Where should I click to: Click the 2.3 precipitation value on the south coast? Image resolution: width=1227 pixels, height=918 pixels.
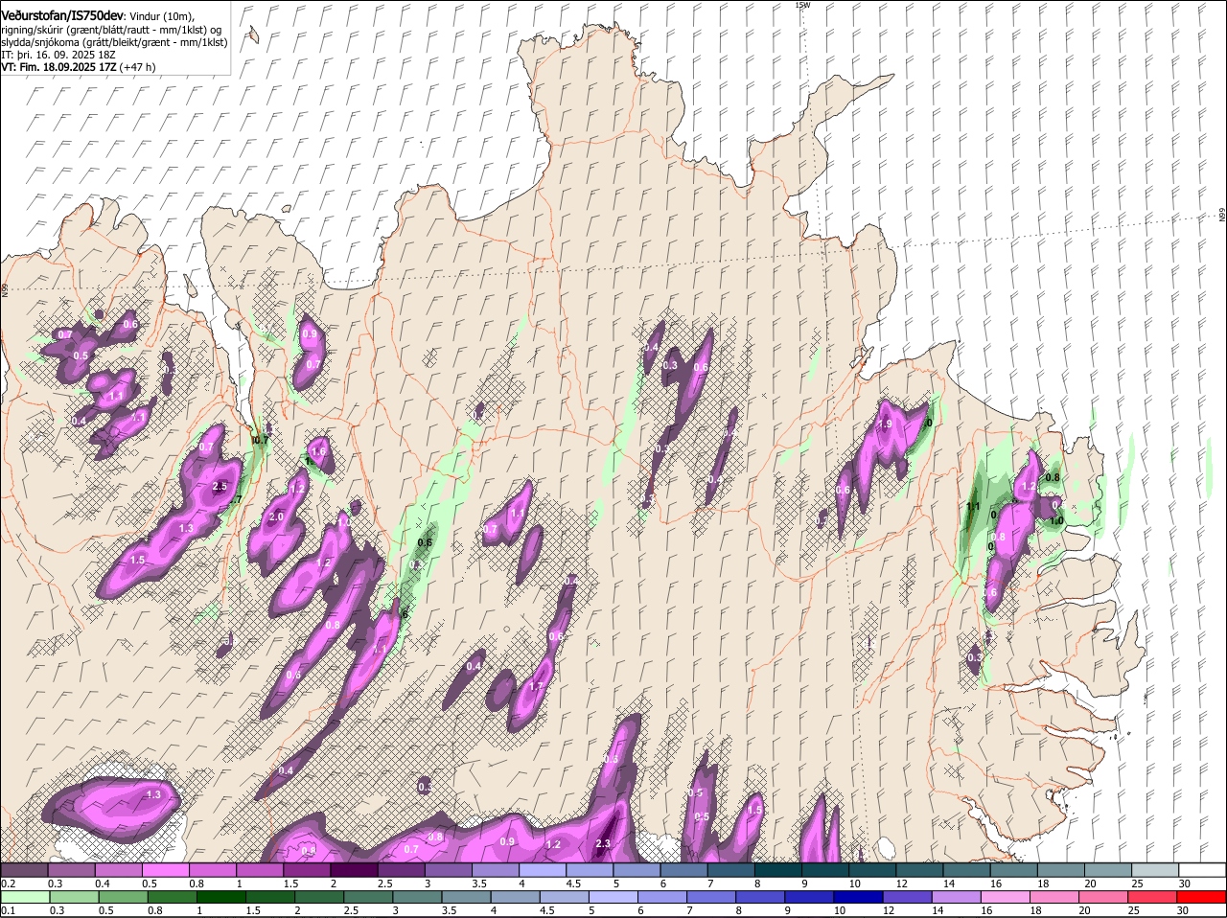point(603,843)
